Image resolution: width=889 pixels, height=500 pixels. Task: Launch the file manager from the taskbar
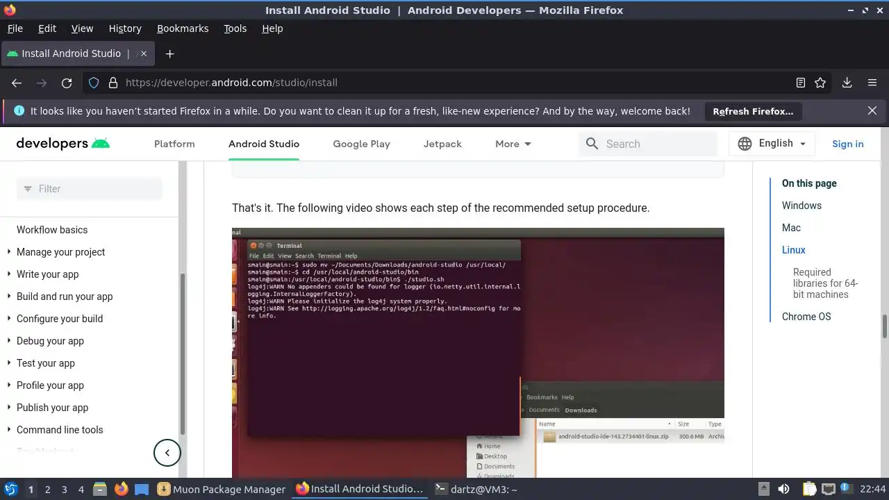[x=99, y=489]
